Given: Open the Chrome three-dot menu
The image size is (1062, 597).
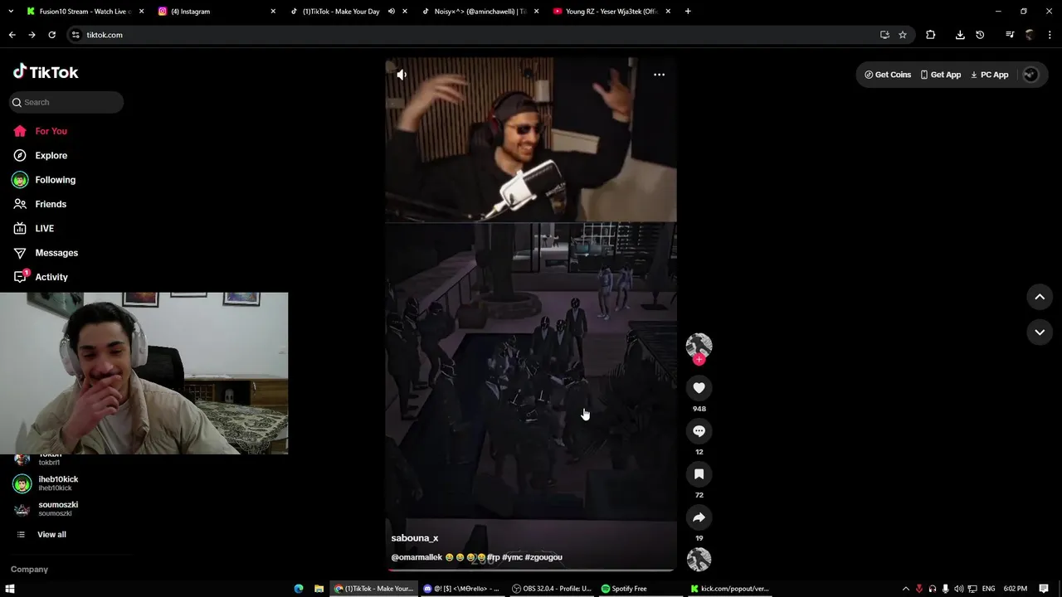Looking at the screenshot, I should pos(1050,35).
